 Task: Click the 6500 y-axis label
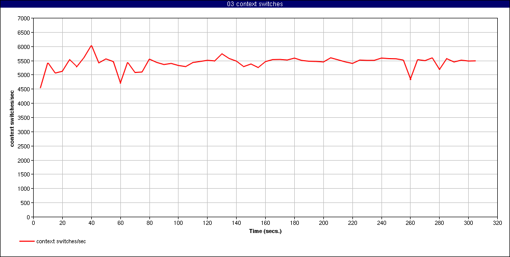pos(24,33)
